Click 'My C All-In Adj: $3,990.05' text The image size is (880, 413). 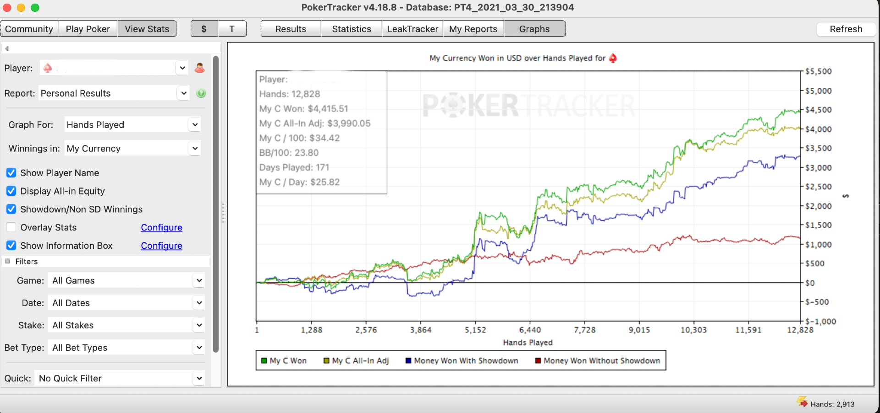[x=315, y=123]
